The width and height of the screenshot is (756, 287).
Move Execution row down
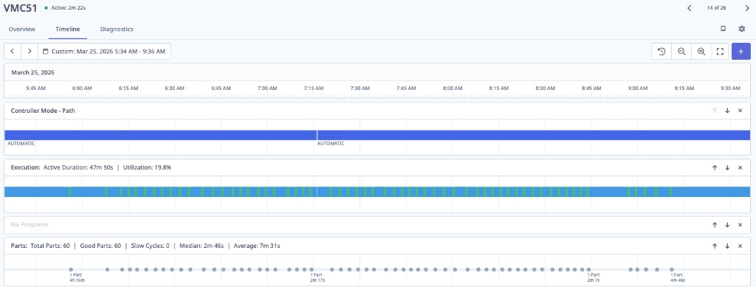pyautogui.click(x=727, y=167)
